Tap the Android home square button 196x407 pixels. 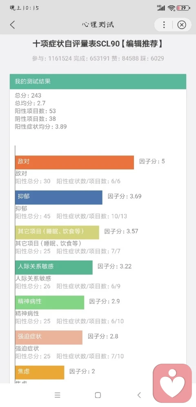pyautogui.click(x=98, y=395)
